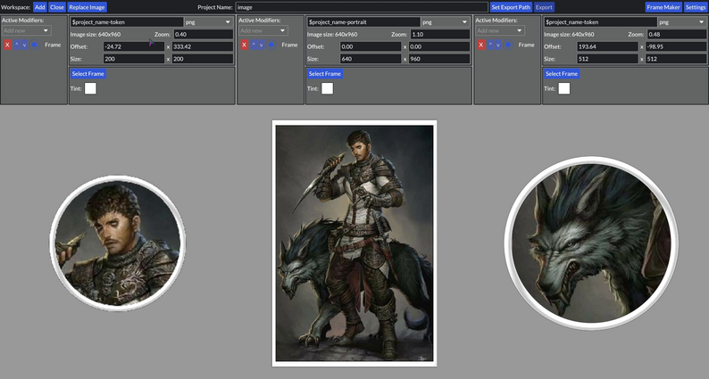Open the png format dropdown for the portrait
Screen dimensions: 709x379
point(445,21)
